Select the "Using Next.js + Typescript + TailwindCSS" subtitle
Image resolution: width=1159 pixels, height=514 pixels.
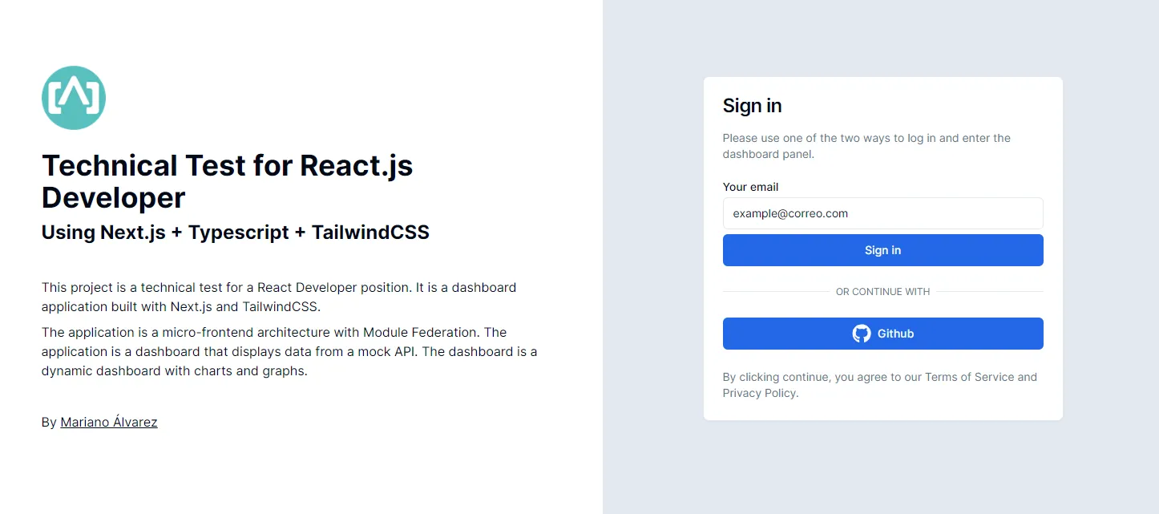(236, 233)
